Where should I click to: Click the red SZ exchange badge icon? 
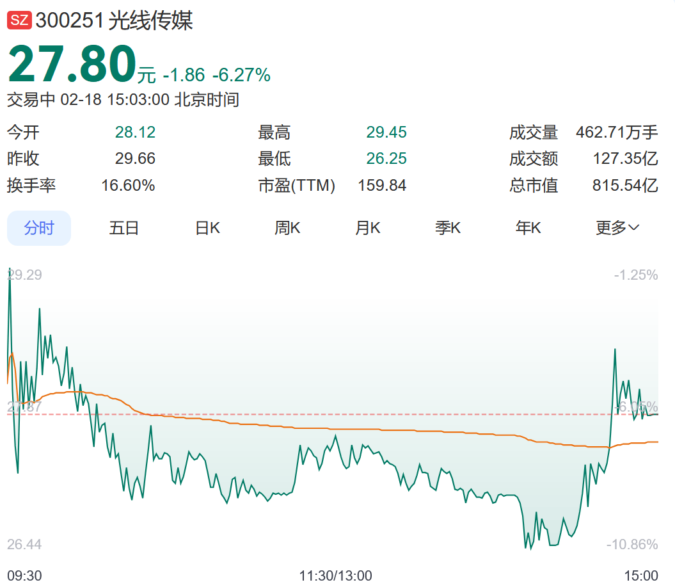[19, 20]
